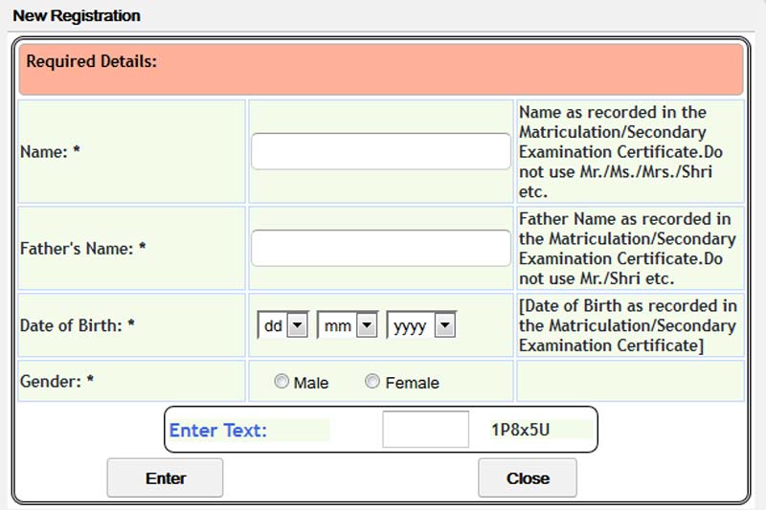Image resolution: width=766 pixels, height=510 pixels.
Task: Click the Close button
Action: [528, 477]
